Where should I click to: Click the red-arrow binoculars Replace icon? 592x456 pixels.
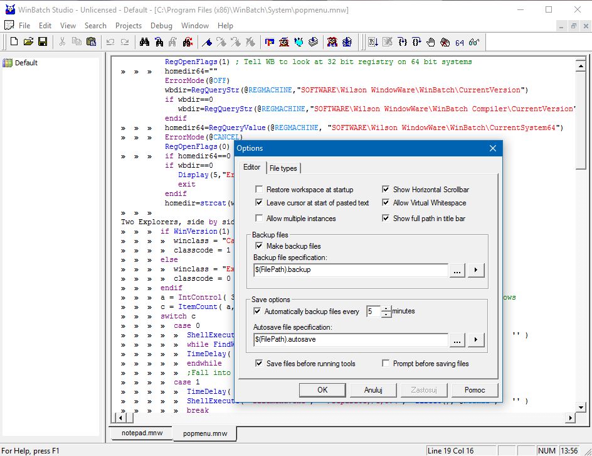[x=188, y=41]
